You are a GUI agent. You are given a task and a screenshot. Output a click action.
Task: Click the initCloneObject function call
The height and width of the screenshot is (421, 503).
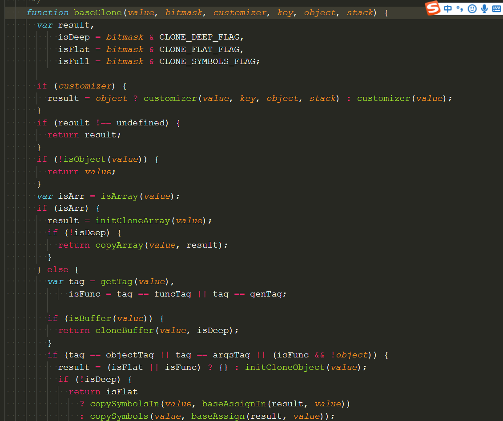click(x=285, y=368)
